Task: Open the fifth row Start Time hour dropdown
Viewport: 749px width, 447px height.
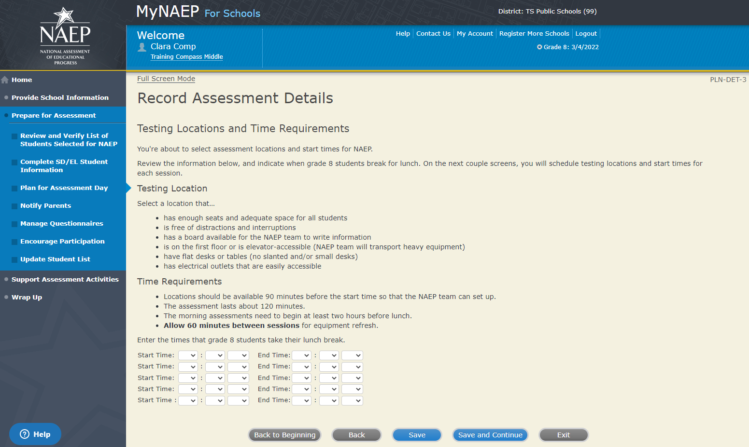Action: (x=188, y=400)
